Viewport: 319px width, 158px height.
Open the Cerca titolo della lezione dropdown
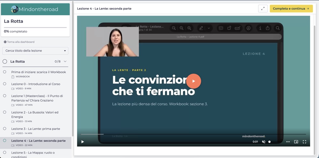point(35,51)
